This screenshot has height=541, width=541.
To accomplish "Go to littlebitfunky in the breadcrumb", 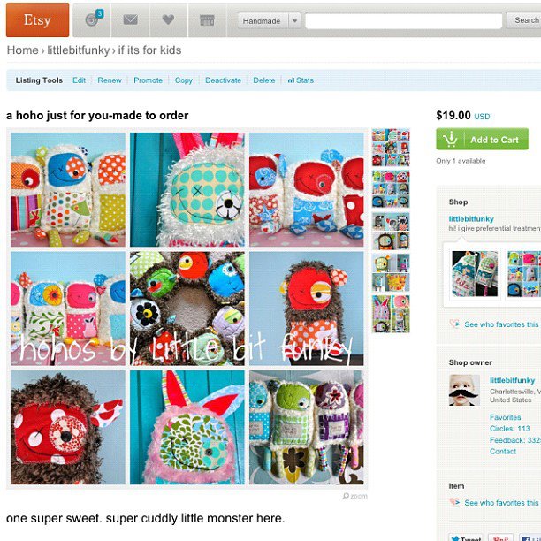I will pos(79,50).
